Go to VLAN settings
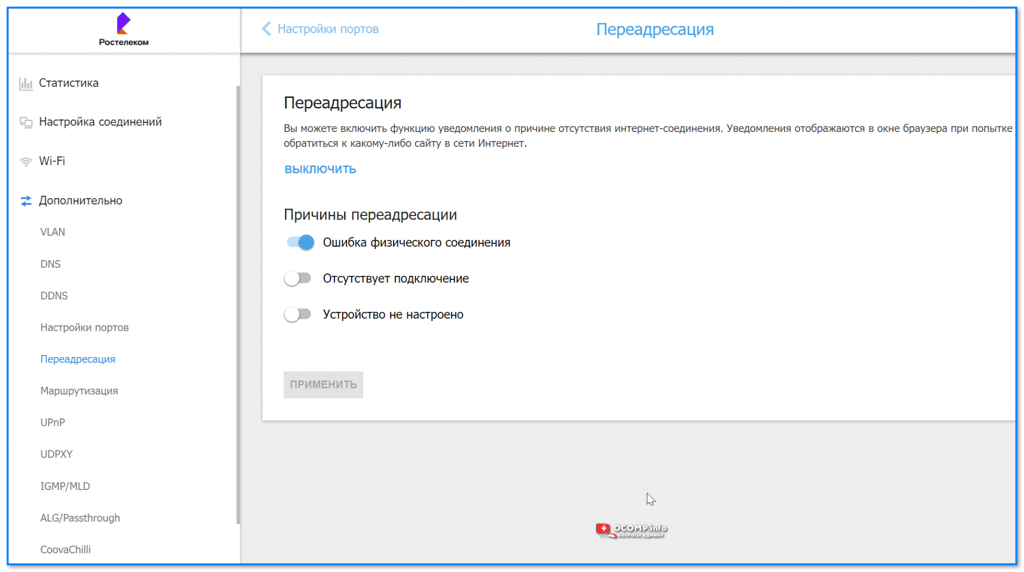1024x572 pixels. [52, 232]
